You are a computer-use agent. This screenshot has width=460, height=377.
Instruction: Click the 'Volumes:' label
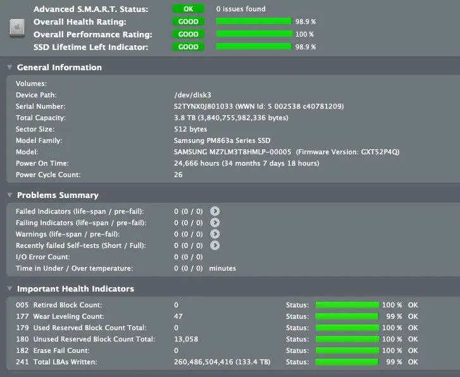point(32,83)
